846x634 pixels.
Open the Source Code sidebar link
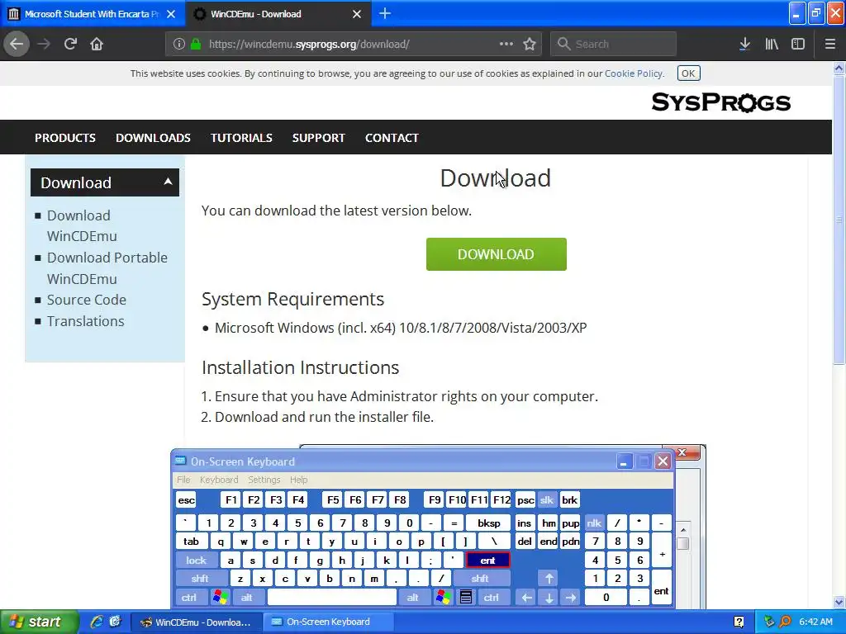[x=86, y=300]
